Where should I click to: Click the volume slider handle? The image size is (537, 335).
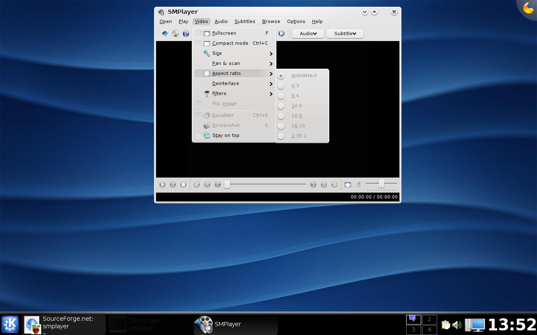click(x=381, y=184)
